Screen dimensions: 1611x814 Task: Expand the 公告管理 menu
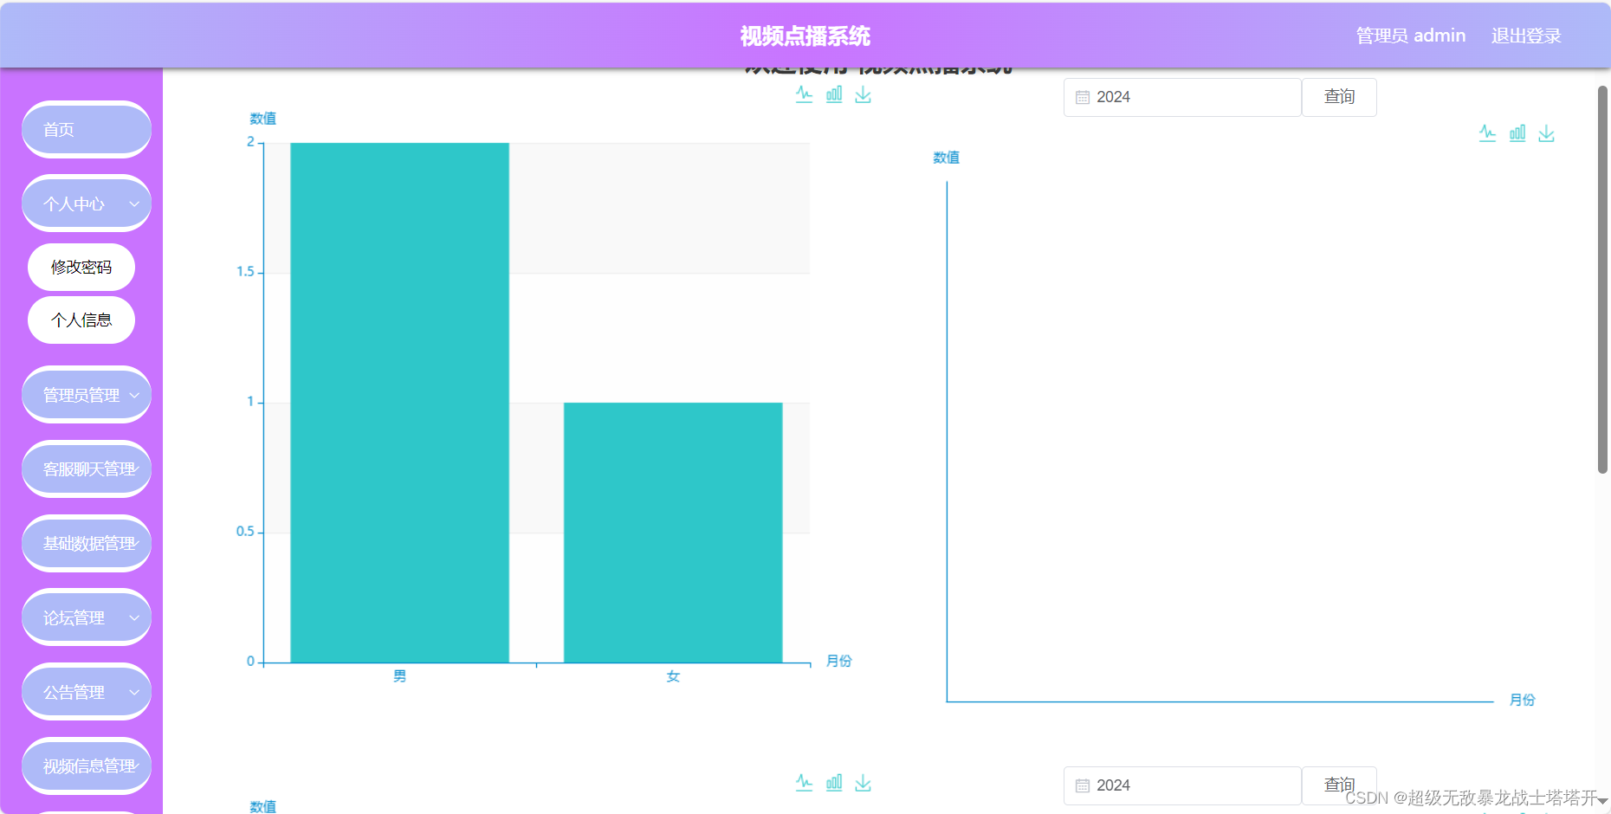coord(87,692)
